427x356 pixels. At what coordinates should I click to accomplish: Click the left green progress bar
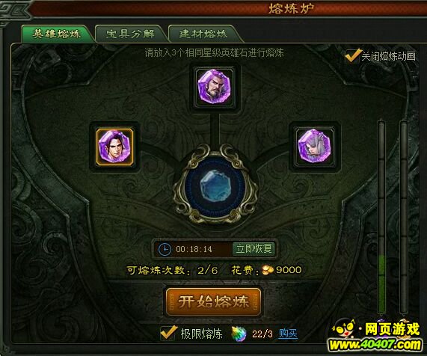(x=382, y=218)
